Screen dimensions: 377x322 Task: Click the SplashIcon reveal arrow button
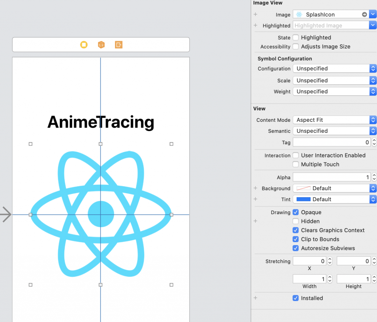[x=364, y=14]
